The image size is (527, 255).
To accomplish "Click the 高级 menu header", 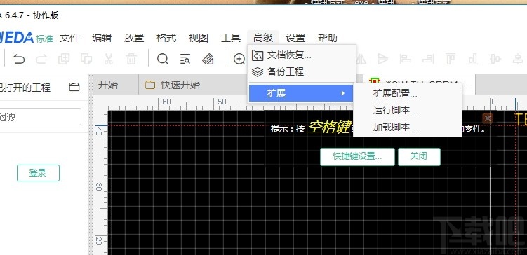I will tap(263, 38).
